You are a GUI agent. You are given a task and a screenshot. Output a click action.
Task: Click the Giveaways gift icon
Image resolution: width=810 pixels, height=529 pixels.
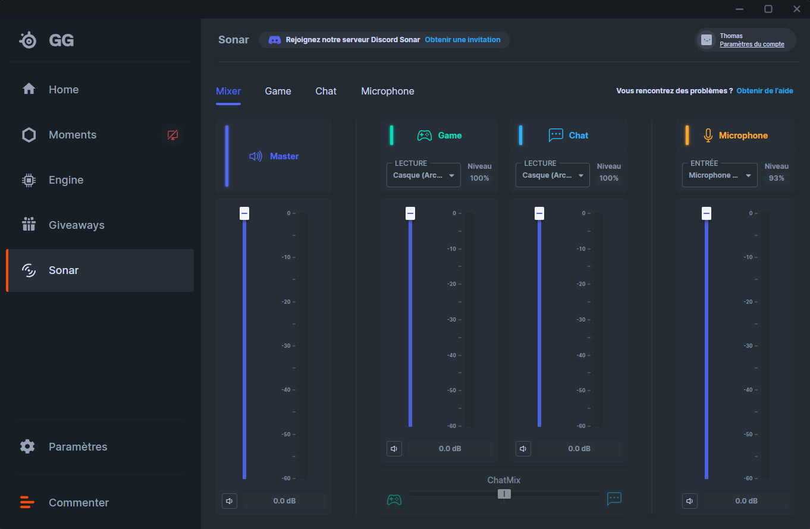point(29,225)
